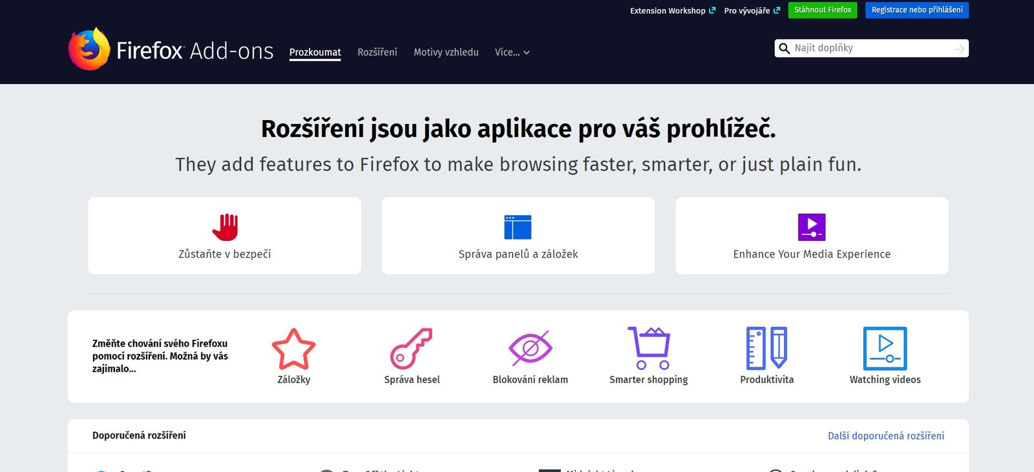The height and width of the screenshot is (472, 1034).
Task: Click the Firefox Add-ons title text
Action: click(195, 50)
